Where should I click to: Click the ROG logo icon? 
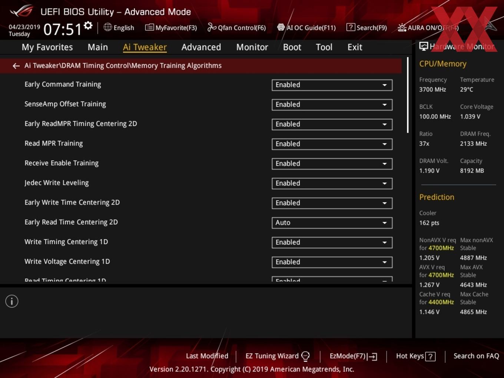[x=21, y=11]
